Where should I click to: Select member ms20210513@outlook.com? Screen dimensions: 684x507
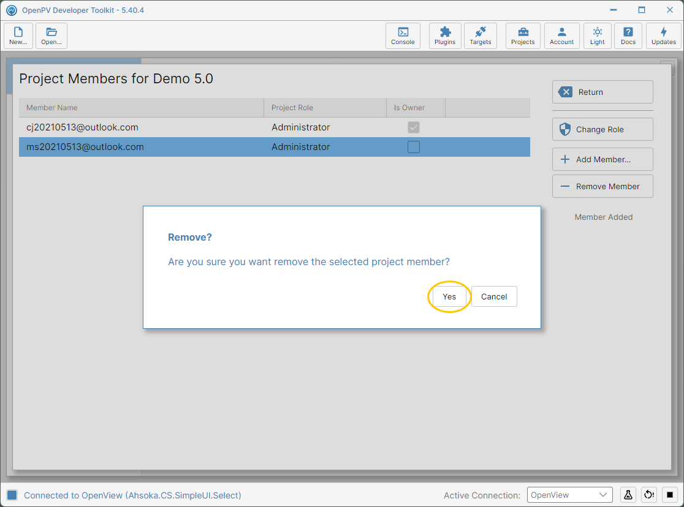click(275, 147)
